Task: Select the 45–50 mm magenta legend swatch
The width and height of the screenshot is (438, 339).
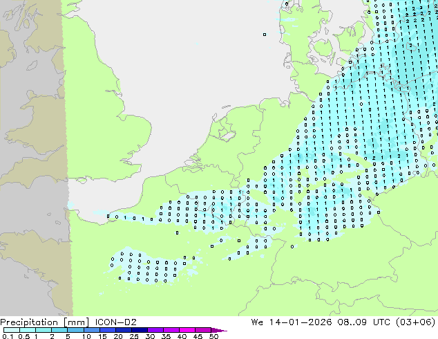Action: point(203,330)
